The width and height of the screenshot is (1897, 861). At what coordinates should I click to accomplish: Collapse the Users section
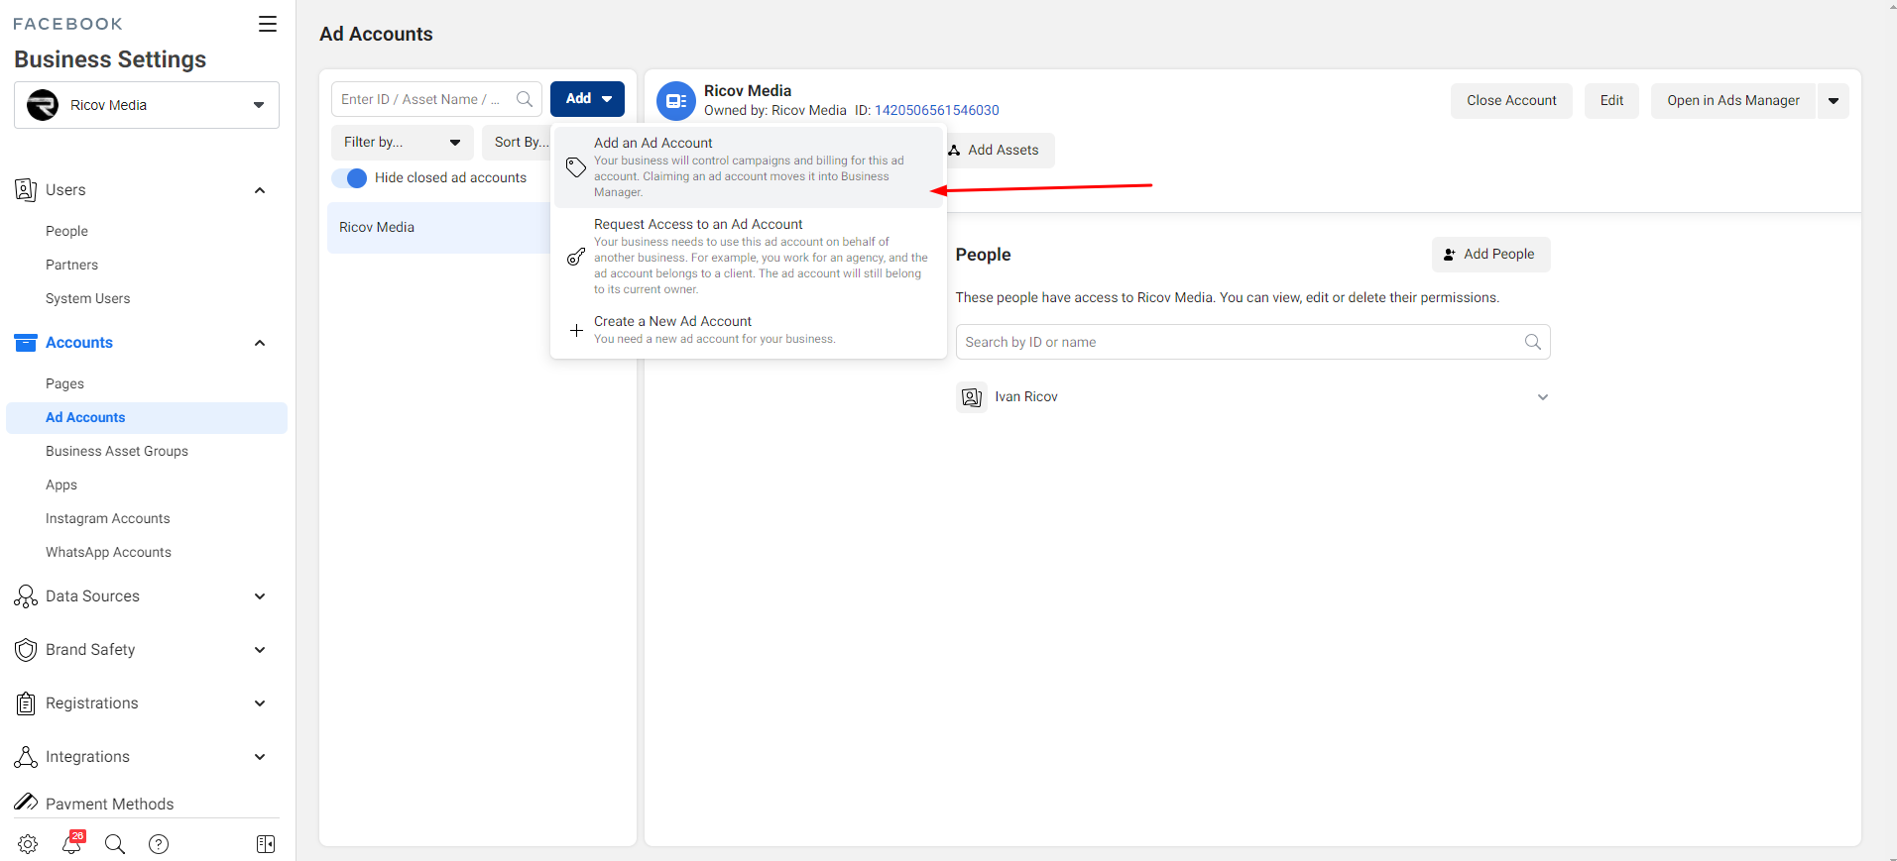click(260, 190)
